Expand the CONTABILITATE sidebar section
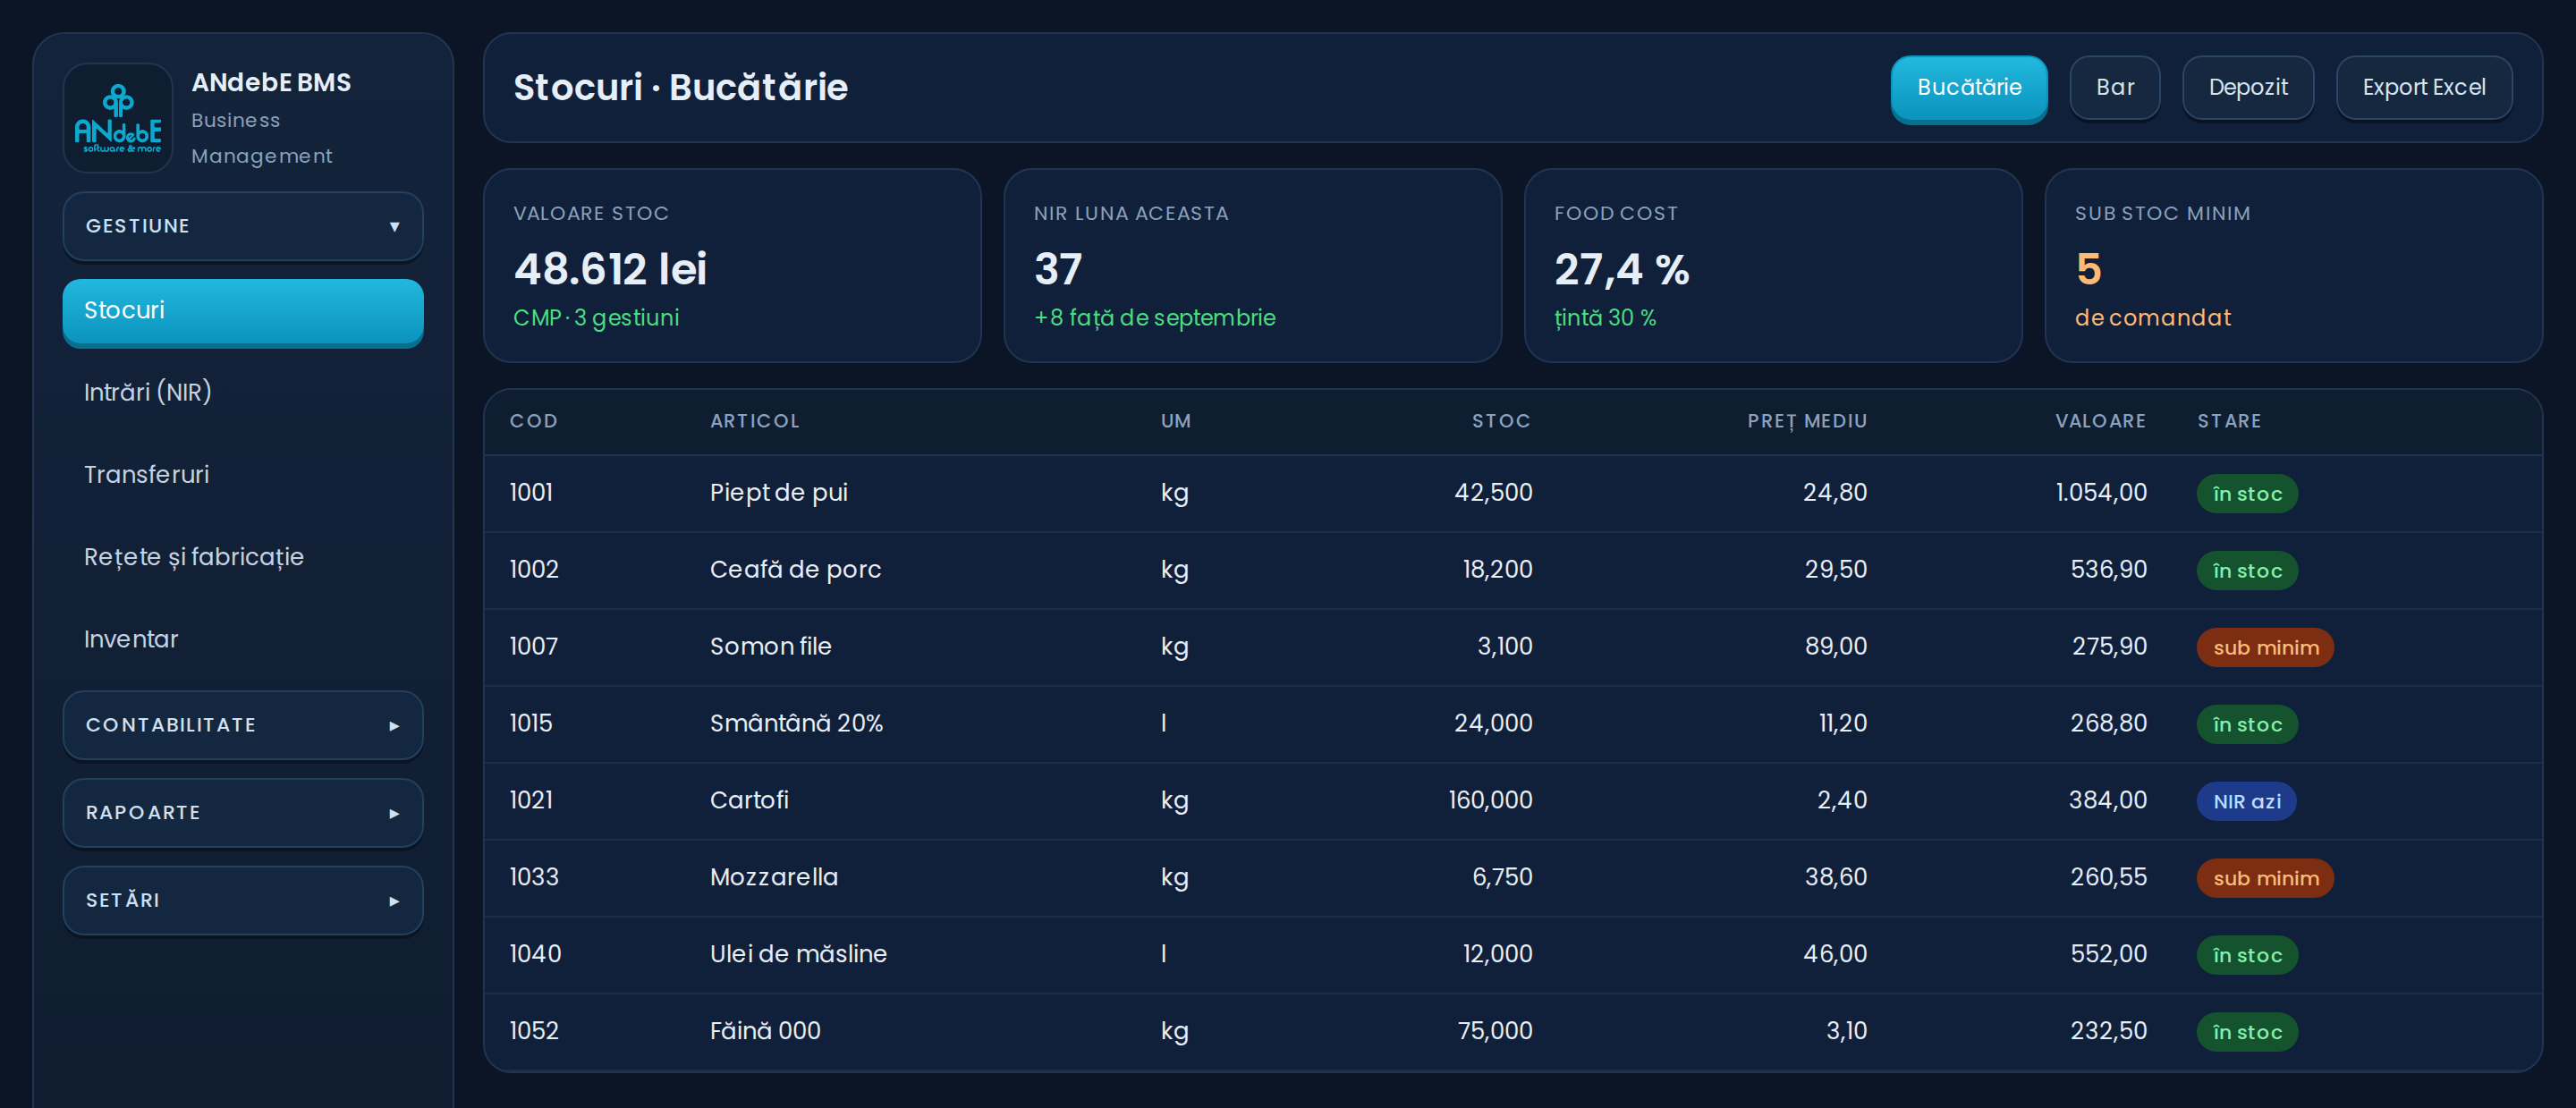Viewport: 2576px width, 1108px height. coord(243,725)
